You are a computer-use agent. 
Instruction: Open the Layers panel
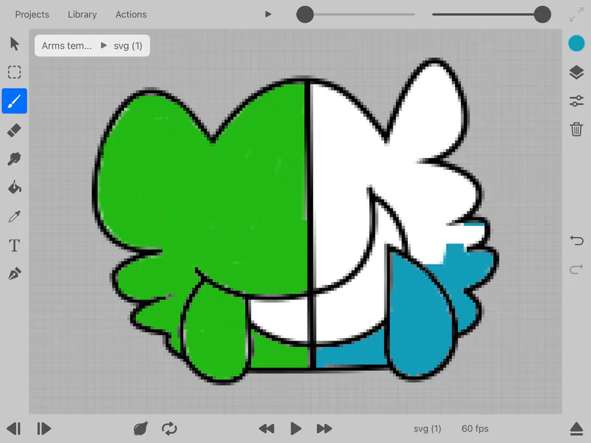[x=577, y=72]
